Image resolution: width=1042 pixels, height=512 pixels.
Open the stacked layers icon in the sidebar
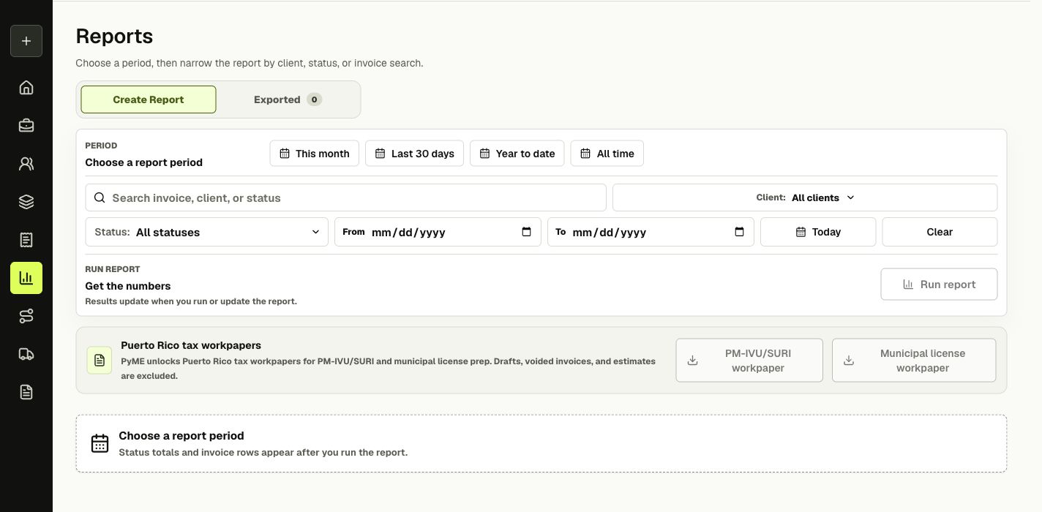(x=26, y=202)
